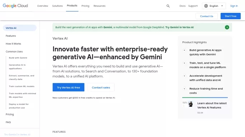The width and height of the screenshot is (245, 137).
Task: Expand 'Reduce training time and costs' highlight
Action: coord(184,89)
